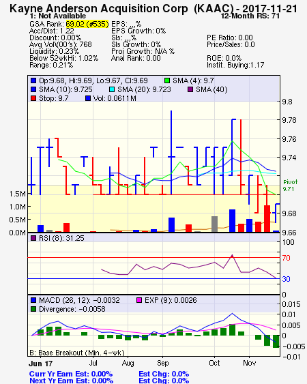Viewport: 307px width, 384px height.
Task: Click the Proj Growth: N/A % text
Action: pyautogui.click(x=143, y=51)
